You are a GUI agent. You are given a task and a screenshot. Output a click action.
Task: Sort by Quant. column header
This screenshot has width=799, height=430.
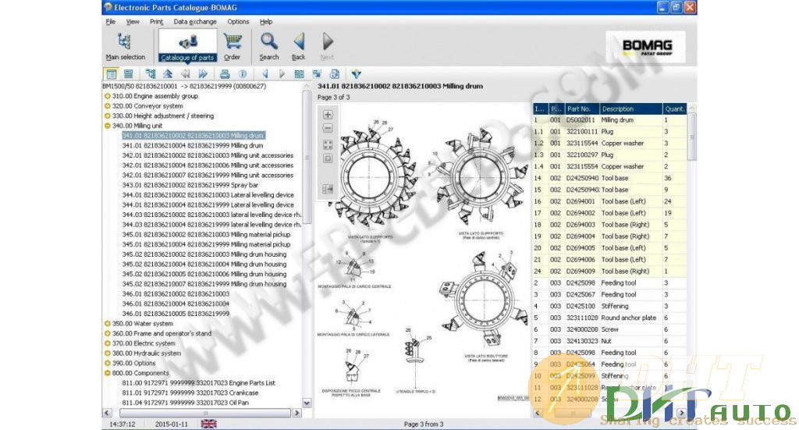pos(675,108)
